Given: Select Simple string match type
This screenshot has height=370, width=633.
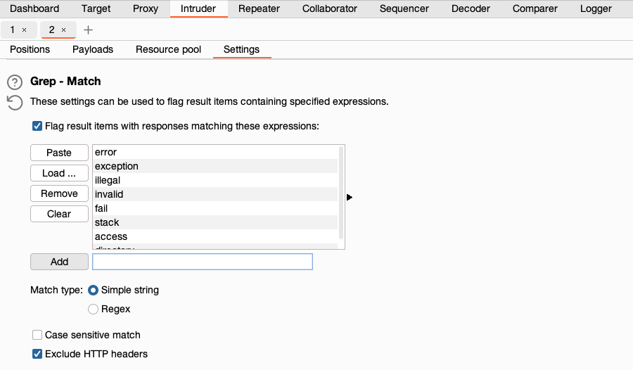Looking at the screenshot, I should point(93,290).
